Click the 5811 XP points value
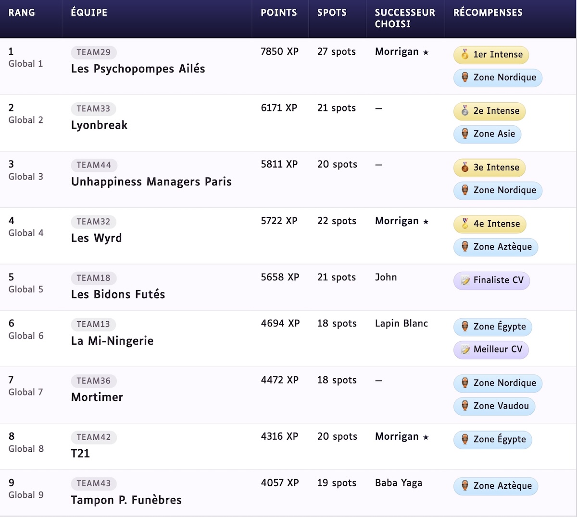Viewport: 577px width, 517px height. tap(279, 165)
